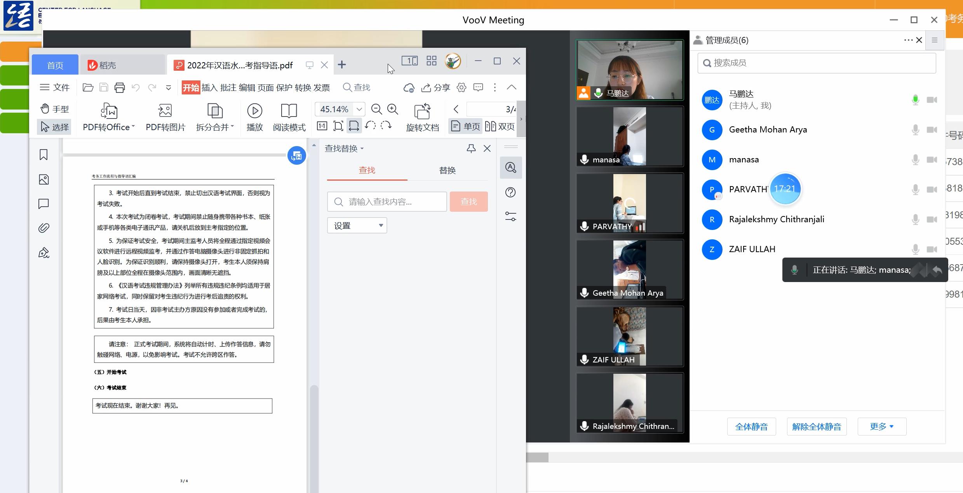Click the red 查找 search button
Viewport: 963px width, 493px height.
click(468, 202)
